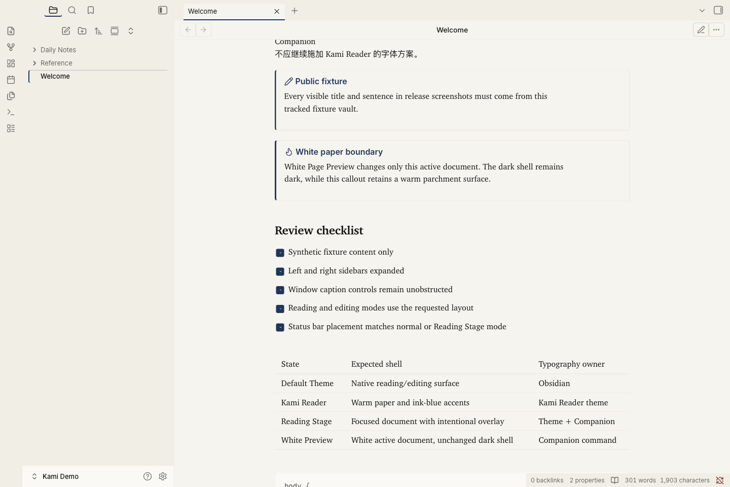
Task: Click the Public fixture callout title
Action: click(321, 81)
